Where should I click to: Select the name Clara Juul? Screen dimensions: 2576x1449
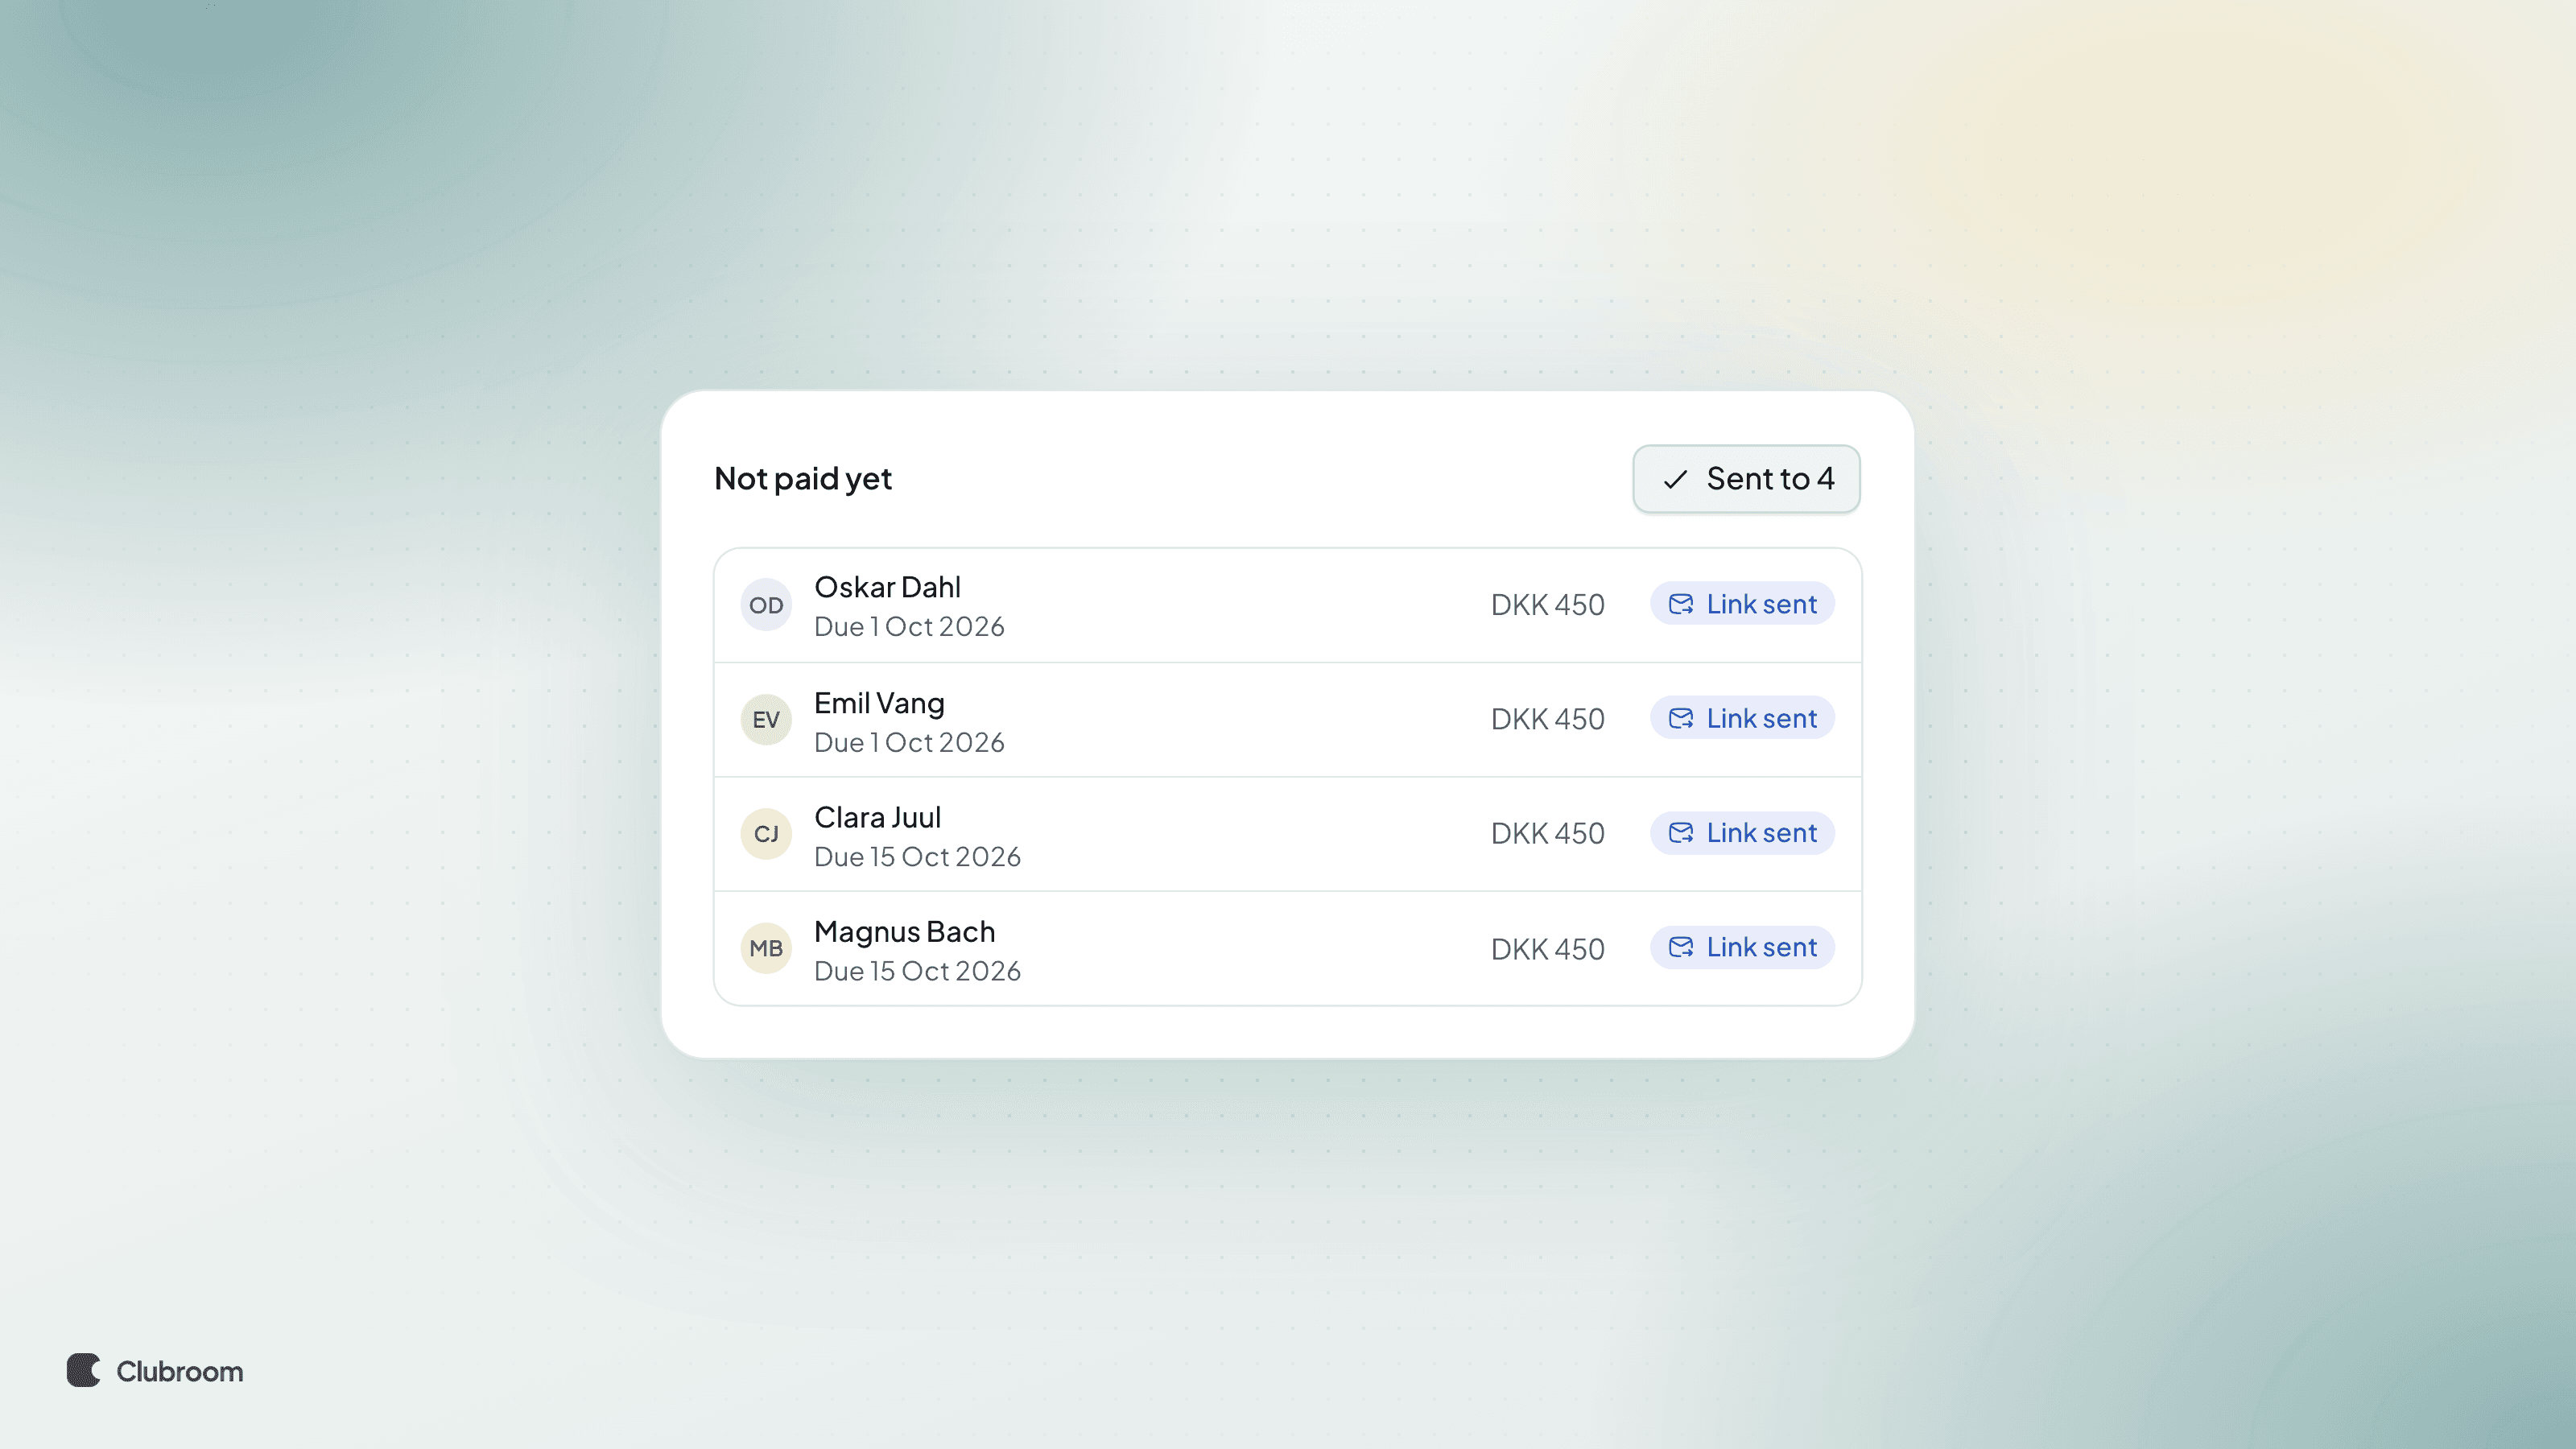[877, 817]
